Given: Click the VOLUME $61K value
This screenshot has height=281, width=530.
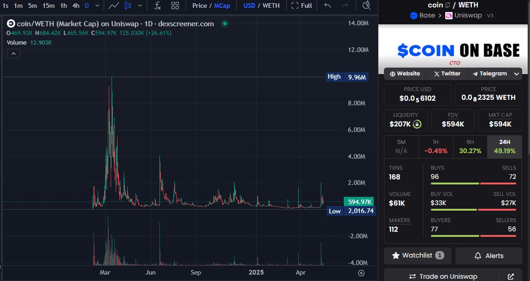Looking at the screenshot, I should click(397, 203).
